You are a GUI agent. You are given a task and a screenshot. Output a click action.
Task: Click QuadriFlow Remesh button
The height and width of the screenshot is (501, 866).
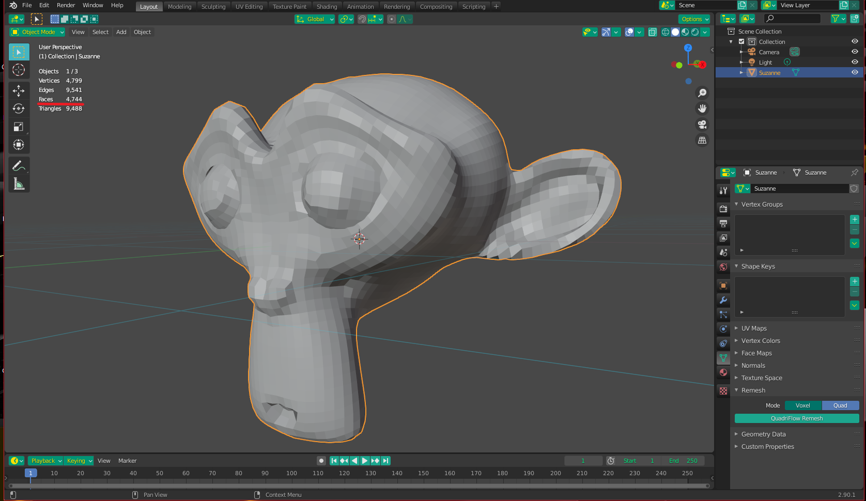pyautogui.click(x=797, y=418)
